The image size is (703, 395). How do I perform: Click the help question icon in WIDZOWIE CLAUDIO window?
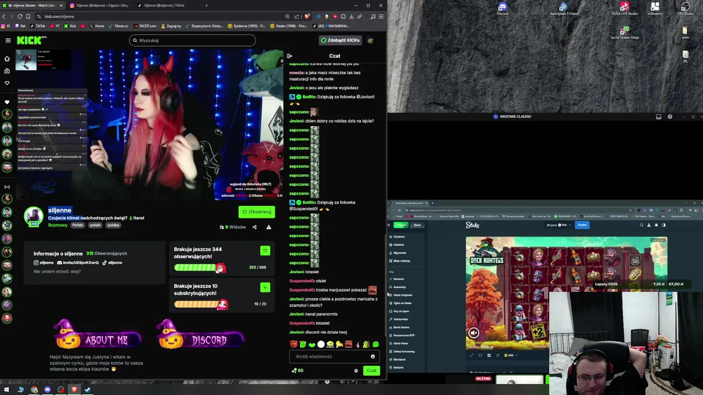click(x=669, y=116)
